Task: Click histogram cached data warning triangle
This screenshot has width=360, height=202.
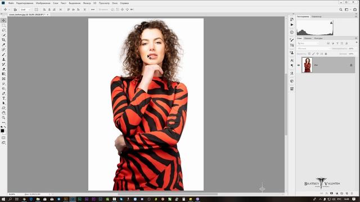Action: [331, 22]
